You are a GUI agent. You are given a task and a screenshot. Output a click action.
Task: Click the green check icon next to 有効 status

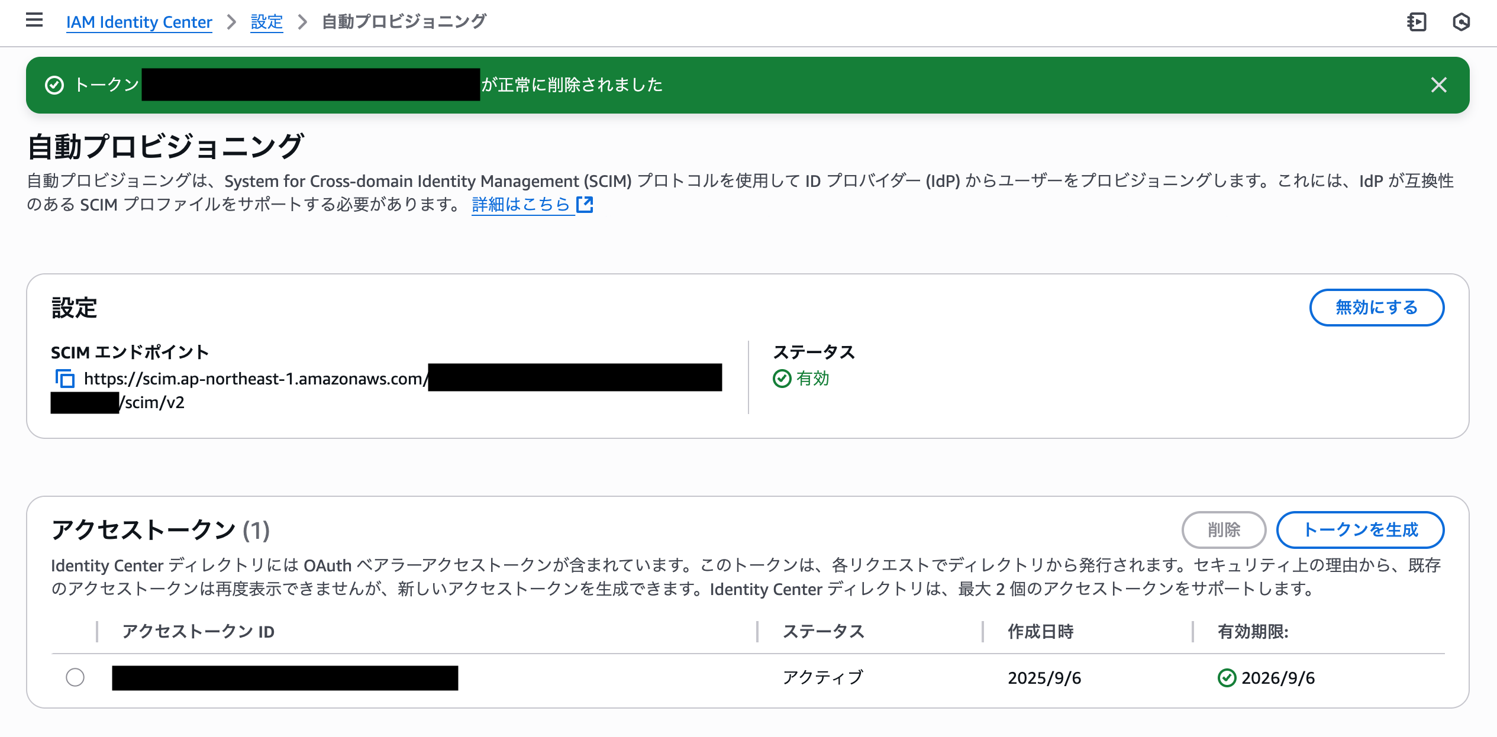pos(783,379)
